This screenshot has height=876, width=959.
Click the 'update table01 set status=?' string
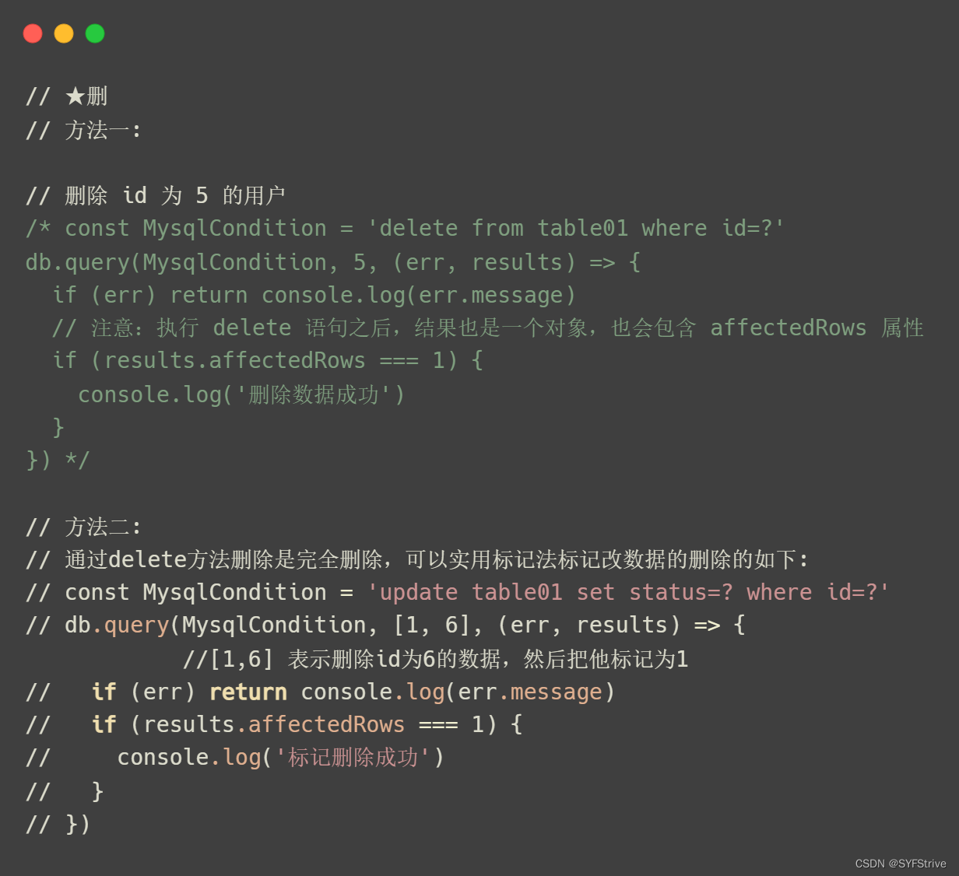(x=628, y=593)
